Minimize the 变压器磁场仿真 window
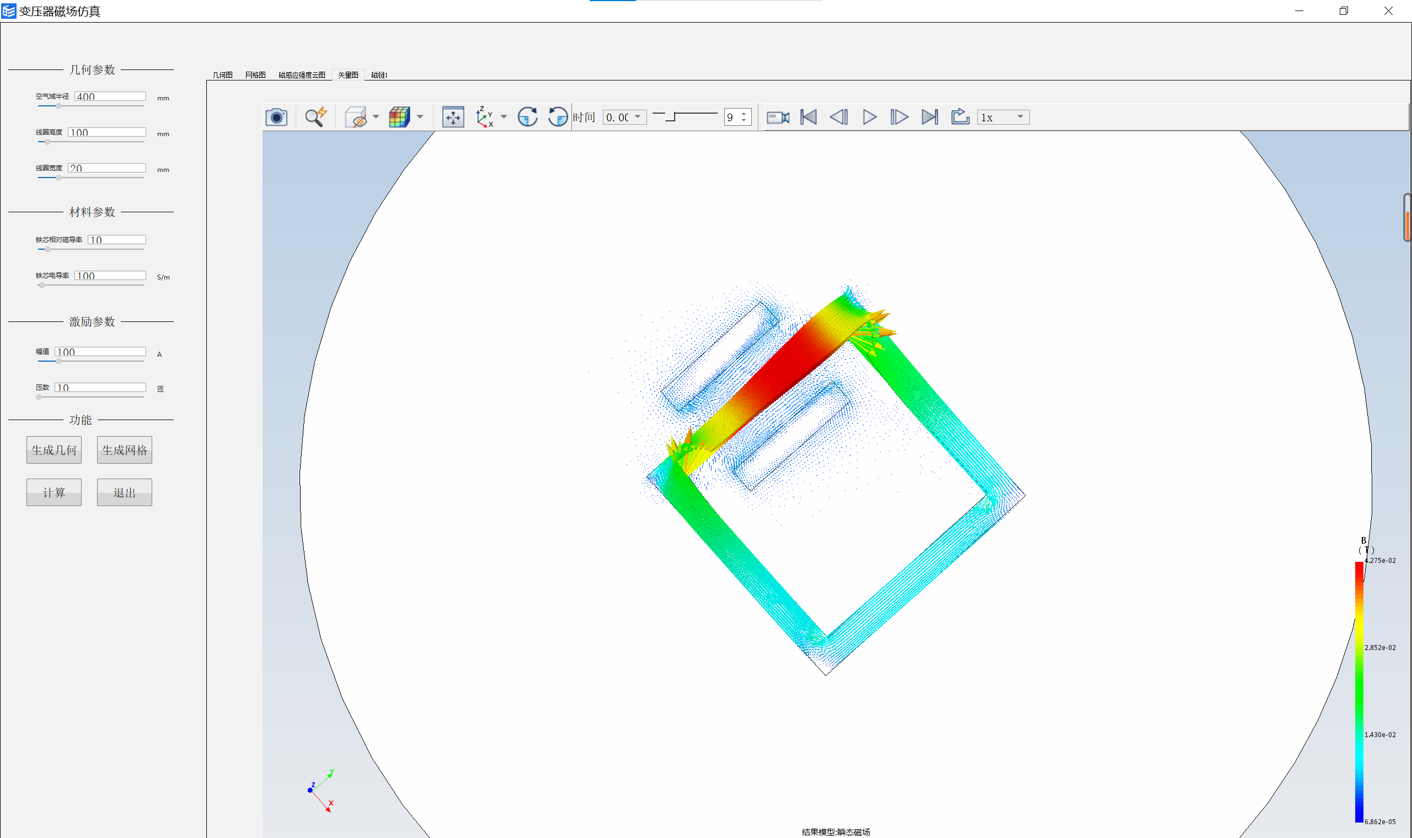The height and width of the screenshot is (838, 1412). pos(1299,10)
